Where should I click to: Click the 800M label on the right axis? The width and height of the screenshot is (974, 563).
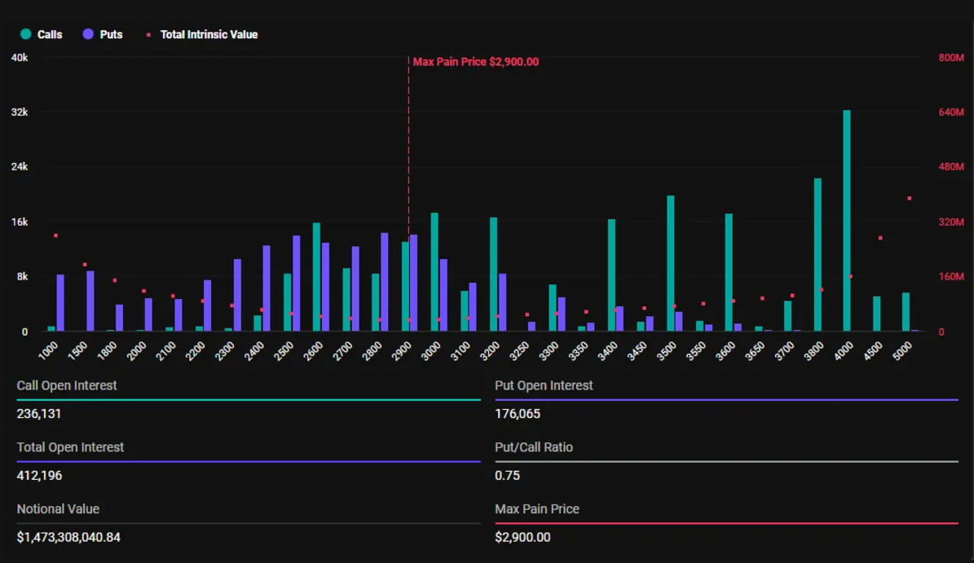(x=951, y=58)
